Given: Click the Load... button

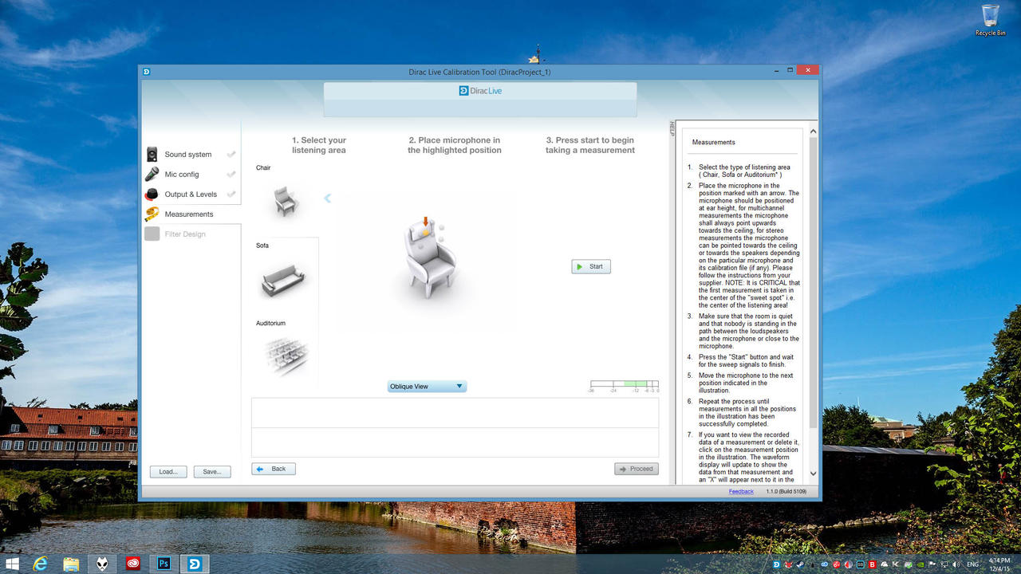Looking at the screenshot, I should point(168,472).
